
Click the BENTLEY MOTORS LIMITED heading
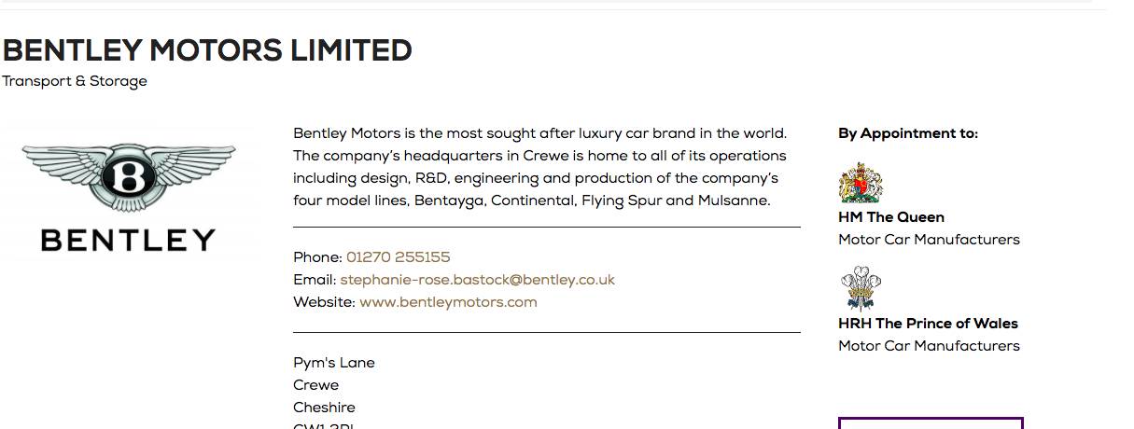[207, 50]
